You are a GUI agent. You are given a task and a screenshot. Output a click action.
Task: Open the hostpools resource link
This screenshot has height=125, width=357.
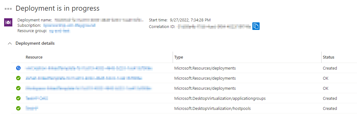point(32,108)
